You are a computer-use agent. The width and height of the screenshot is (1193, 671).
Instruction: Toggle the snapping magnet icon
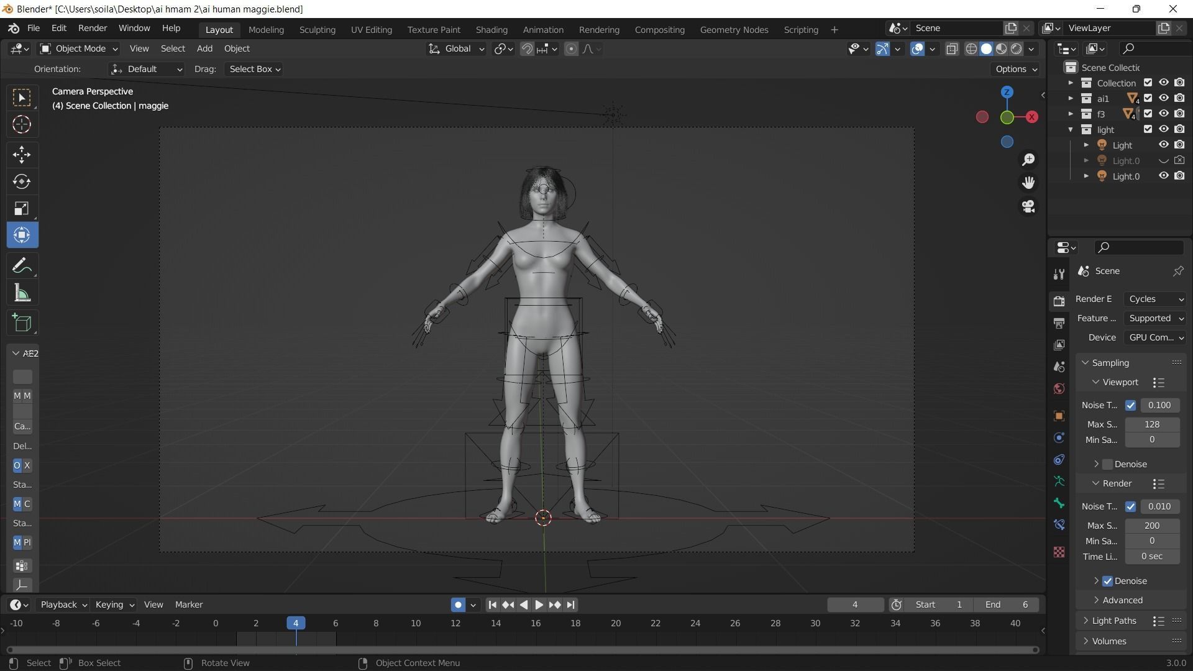[526, 48]
